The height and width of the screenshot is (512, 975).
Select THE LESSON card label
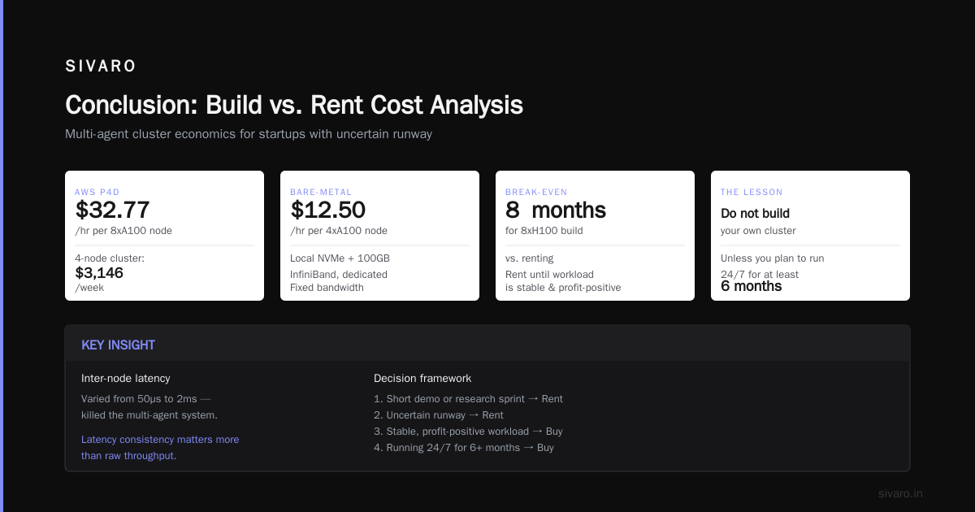(752, 192)
